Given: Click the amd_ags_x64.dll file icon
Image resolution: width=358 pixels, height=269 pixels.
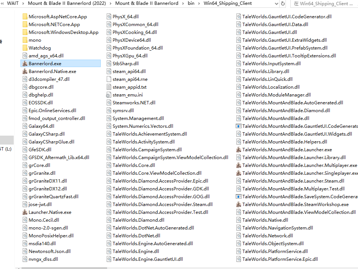Looking at the screenshot, I should 25,56.
